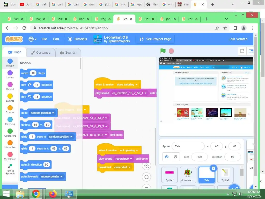Open the language globe menu
This screenshot has width=265, height=199.
[x=32, y=39]
